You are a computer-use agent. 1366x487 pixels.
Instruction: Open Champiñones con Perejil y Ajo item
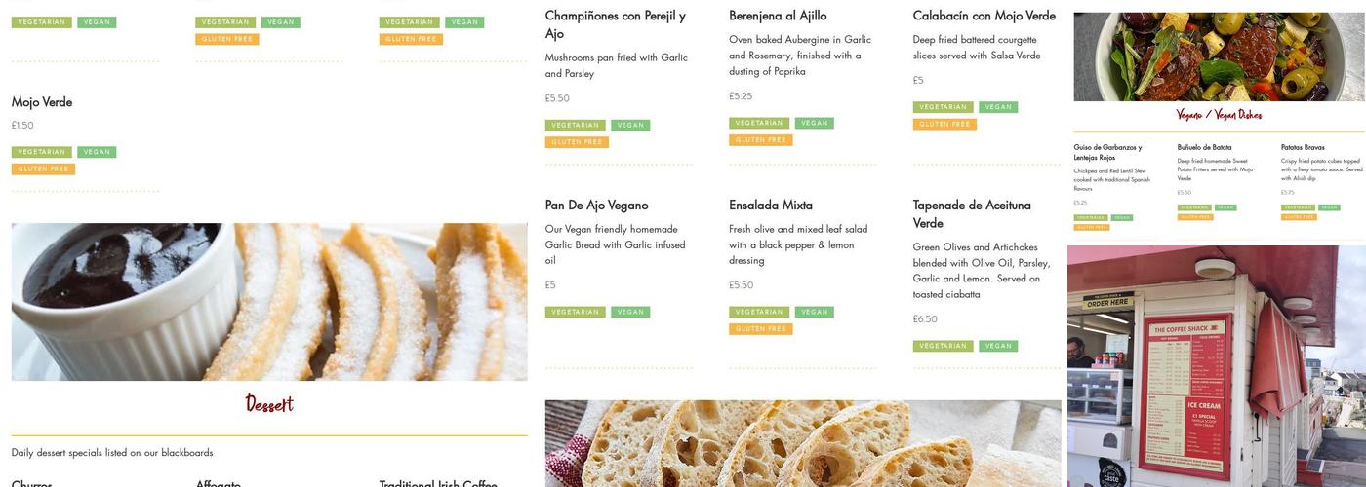pyautogui.click(x=615, y=24)
